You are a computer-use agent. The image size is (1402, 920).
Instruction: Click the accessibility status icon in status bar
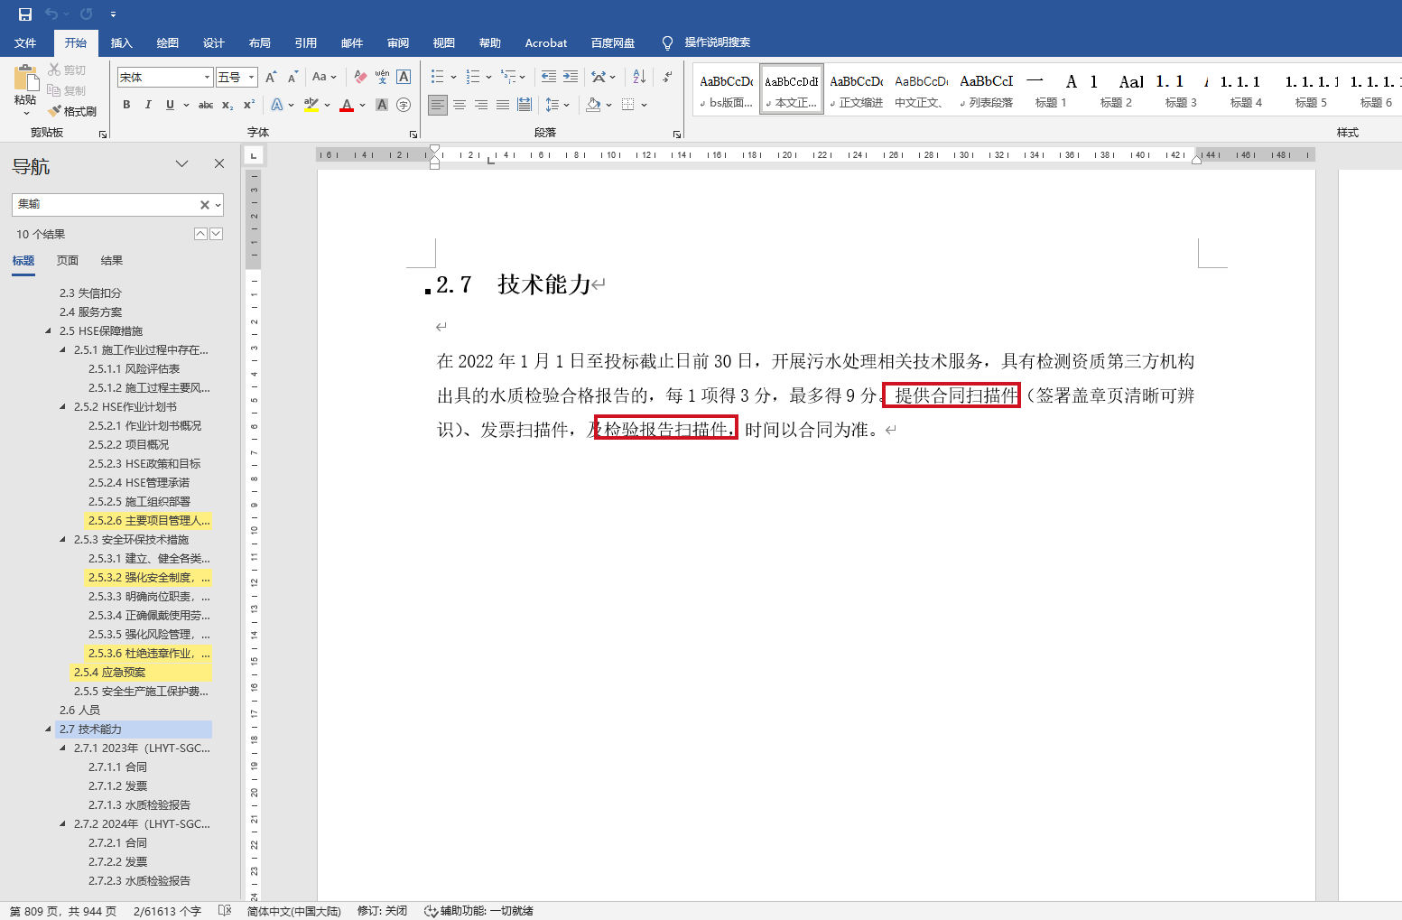tap(432, 911)
